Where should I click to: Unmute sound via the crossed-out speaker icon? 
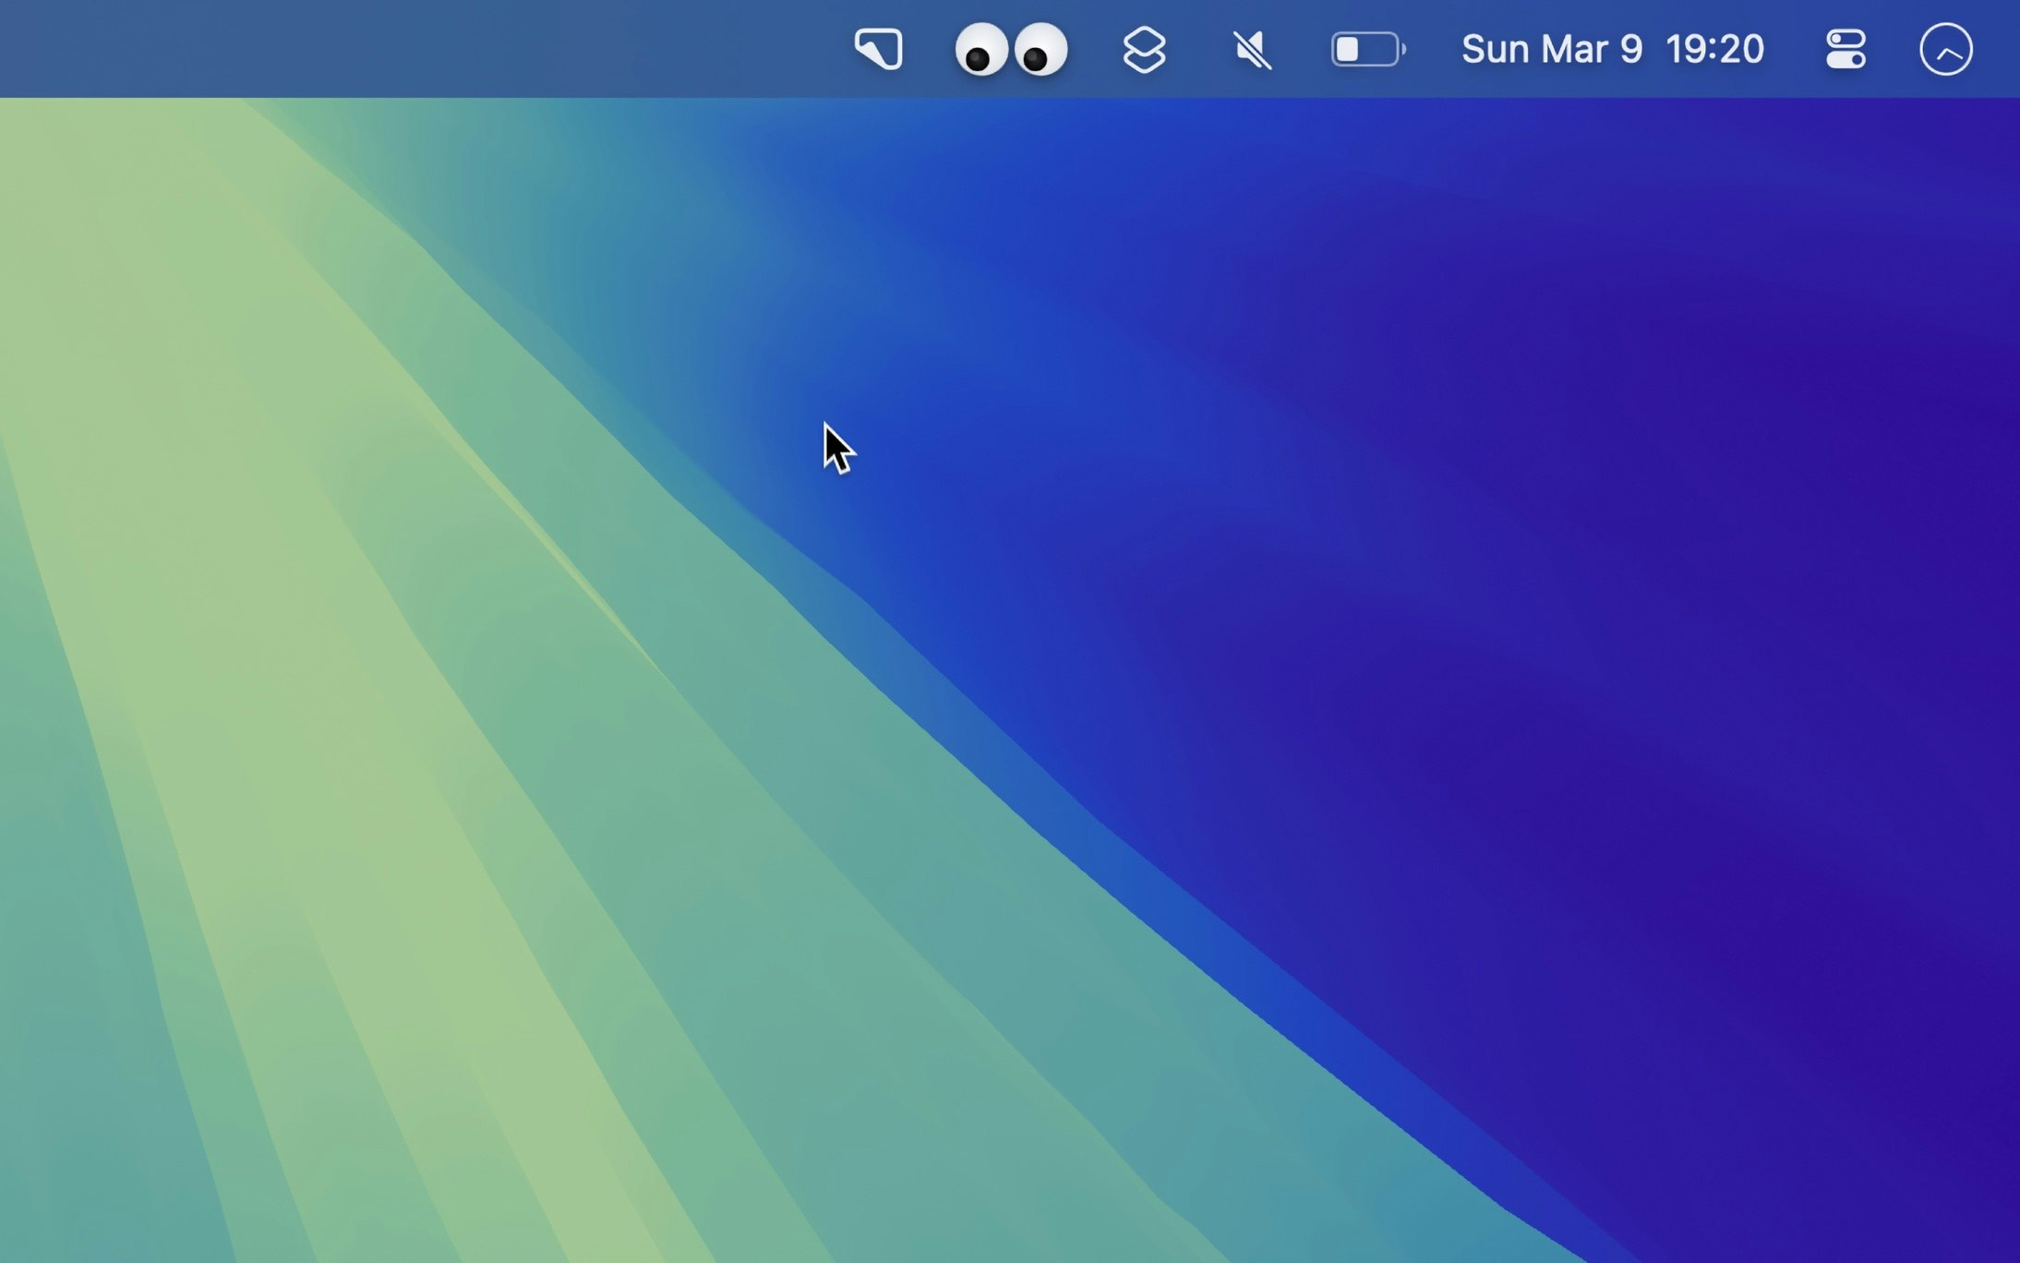pyautogui.click(x=1252, y=49)
